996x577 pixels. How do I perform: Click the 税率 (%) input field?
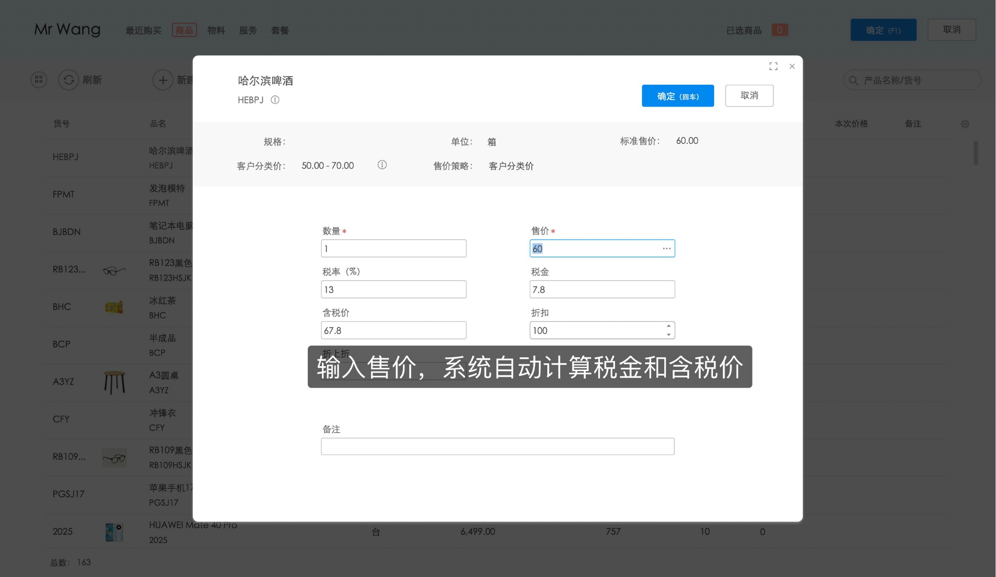tap(393, 289)
